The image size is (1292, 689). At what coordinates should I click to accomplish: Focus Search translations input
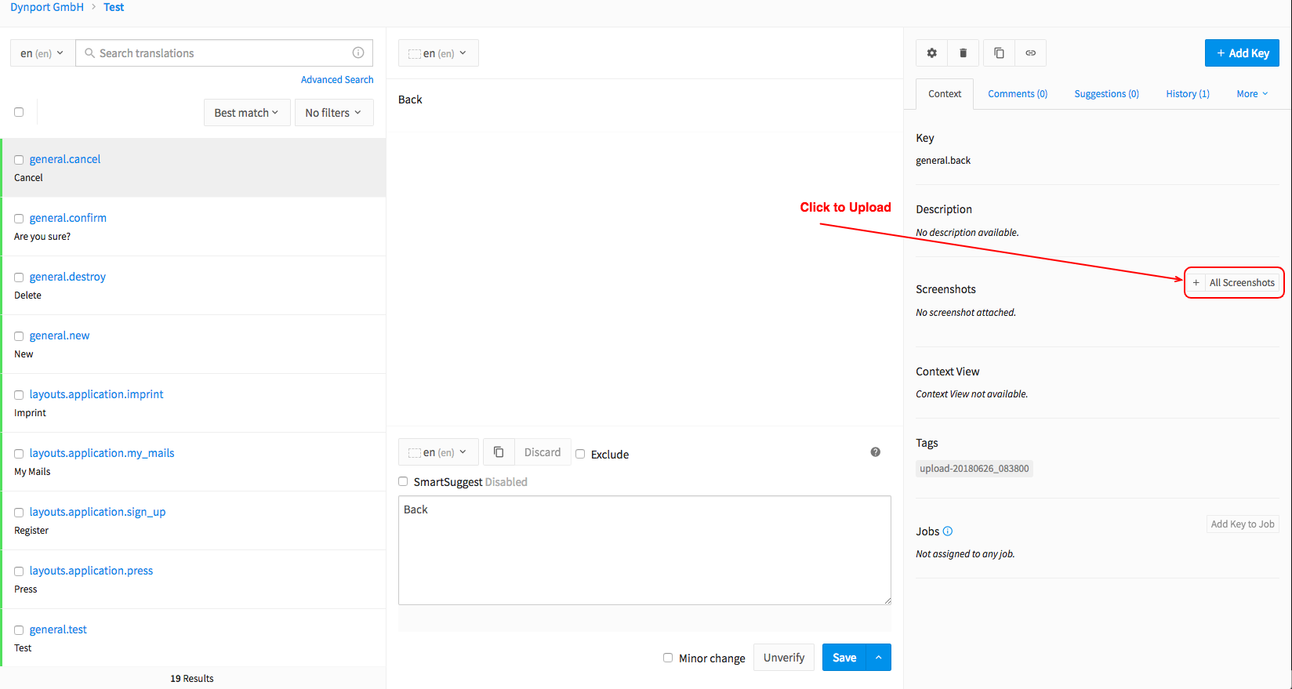tap(224, 53)
